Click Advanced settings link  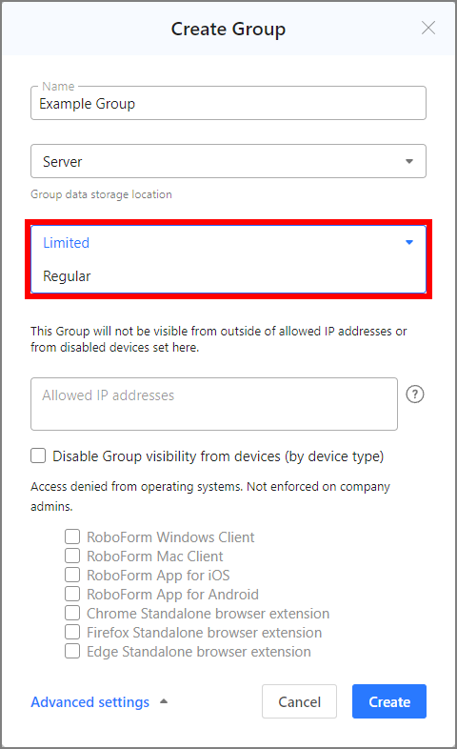pos(90,701)
